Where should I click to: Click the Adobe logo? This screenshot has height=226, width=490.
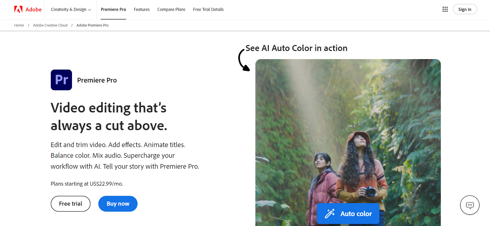(x=28, y=10)
